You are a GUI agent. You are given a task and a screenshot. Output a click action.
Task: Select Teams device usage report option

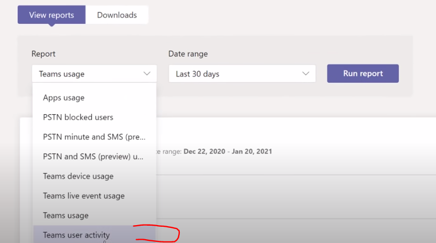point(94,176)
